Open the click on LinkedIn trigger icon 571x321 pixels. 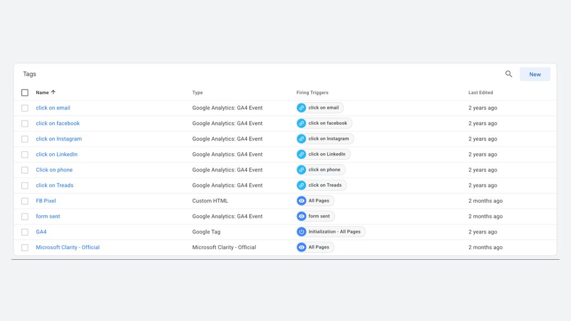pos(302,154)
